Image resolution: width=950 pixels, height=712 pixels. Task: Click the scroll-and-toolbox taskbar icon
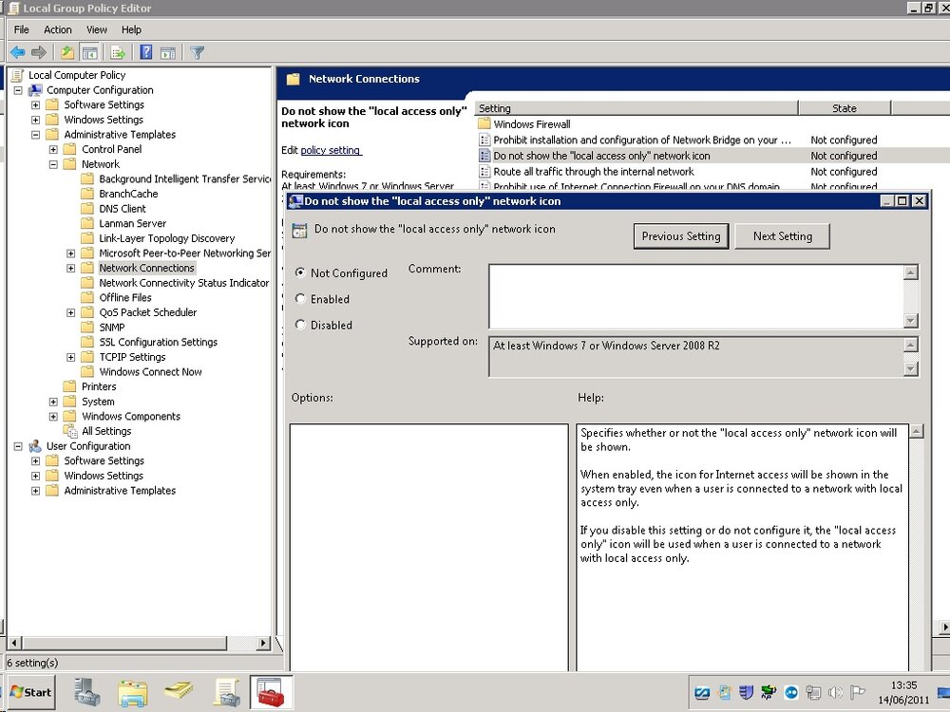[x=226, y=692]
